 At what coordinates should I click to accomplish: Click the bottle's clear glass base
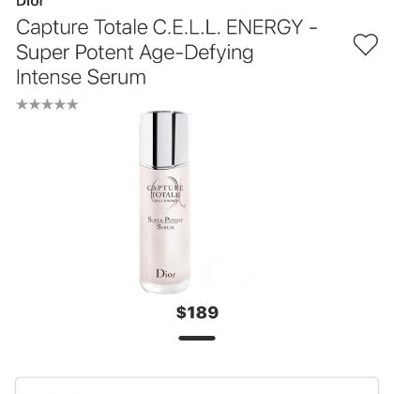coord(165,286)
